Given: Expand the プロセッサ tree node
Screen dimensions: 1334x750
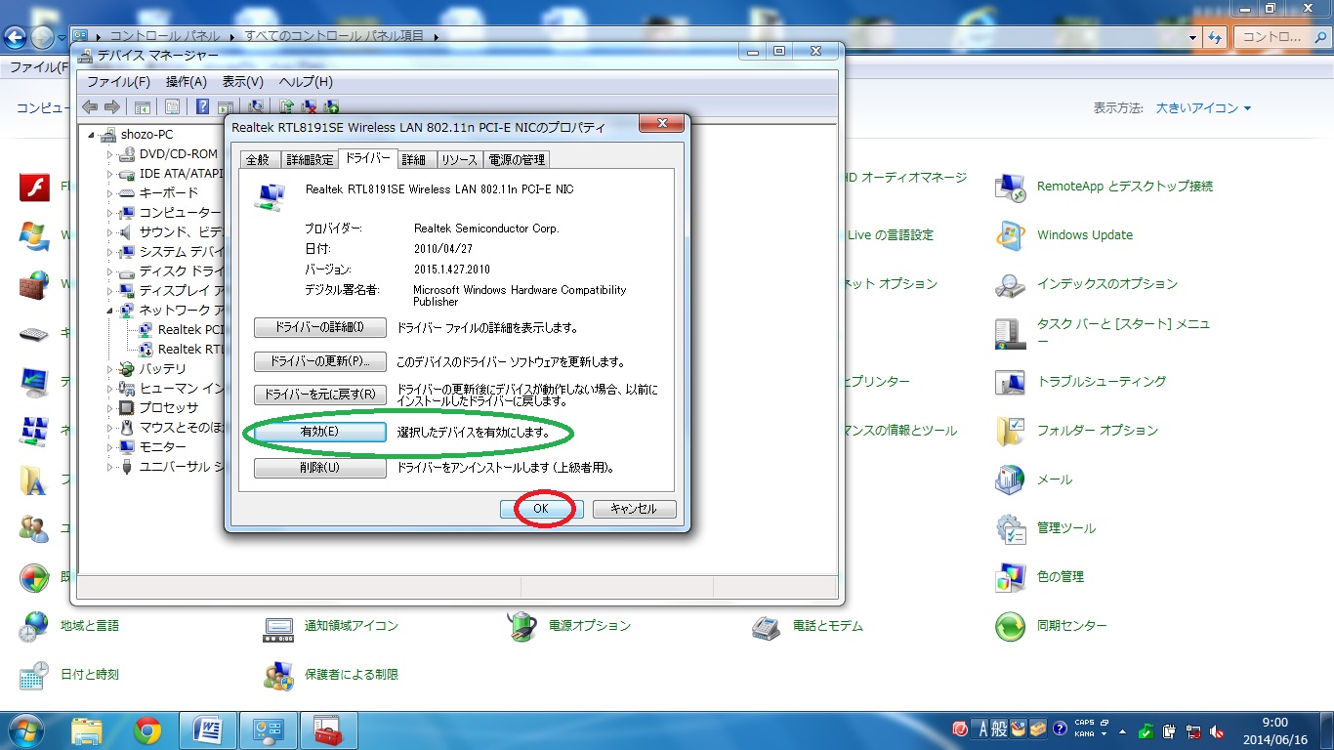Looking at the screenshot, I should point(110,408).
